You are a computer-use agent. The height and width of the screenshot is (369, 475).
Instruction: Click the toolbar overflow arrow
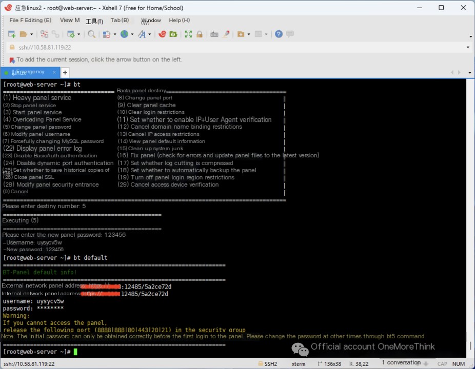coord(470,36)
